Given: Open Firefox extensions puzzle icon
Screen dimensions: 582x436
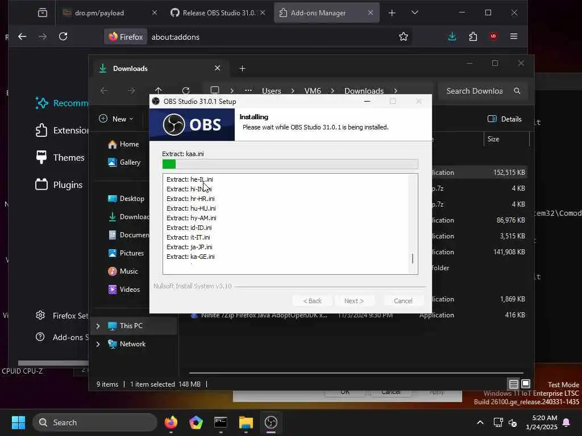Looking at the screenshot, I should [473, 36].
